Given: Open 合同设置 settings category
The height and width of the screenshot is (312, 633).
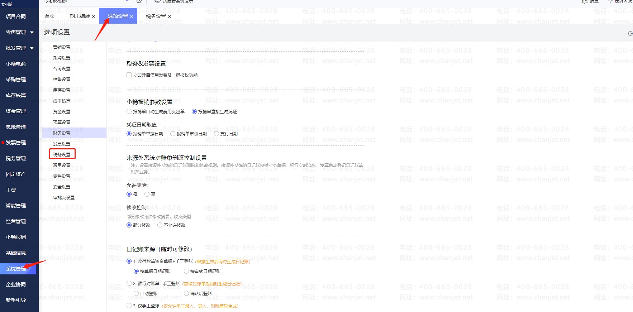Looking at the screenshot, I should tap(62, 69).
